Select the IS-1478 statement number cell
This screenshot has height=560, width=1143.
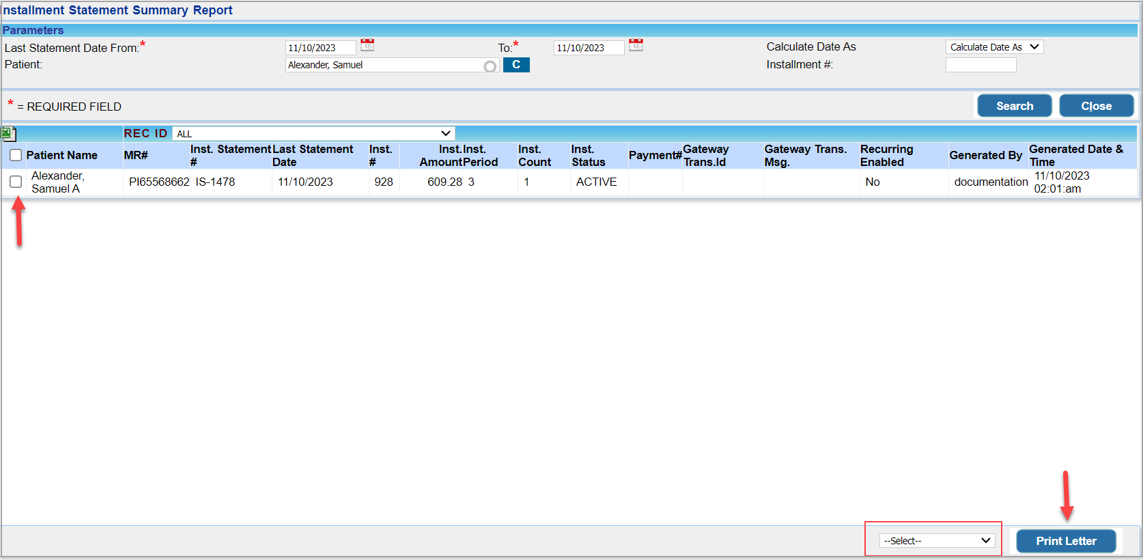[215, 182]
